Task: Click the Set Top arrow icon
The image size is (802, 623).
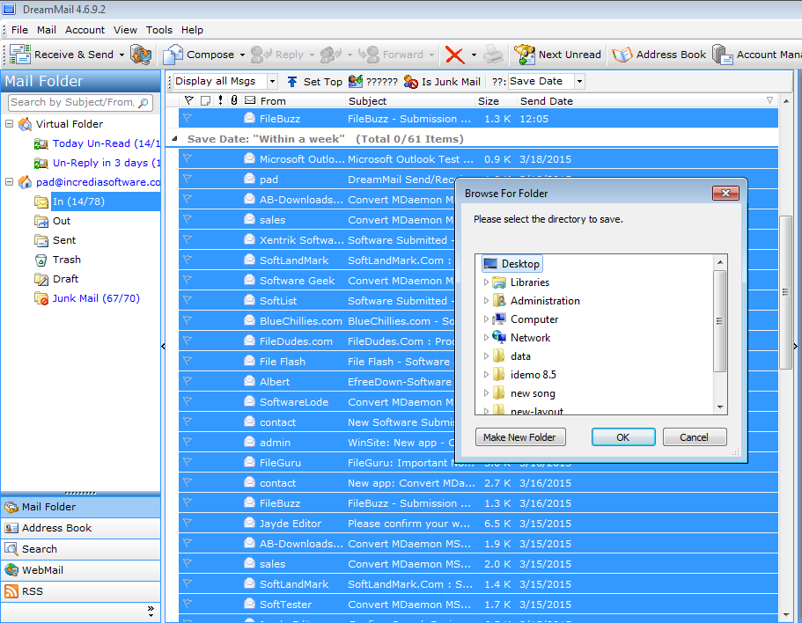Action: tap(292, 82)
